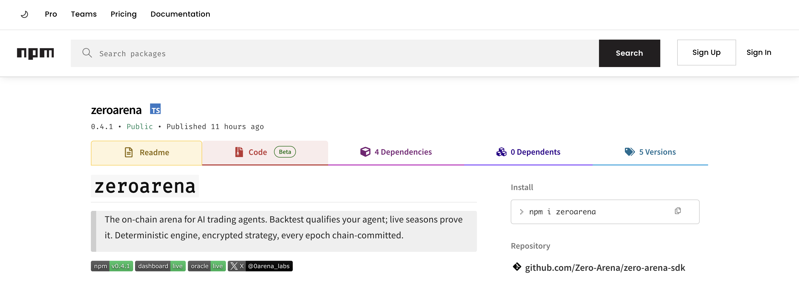Click the Install section label
Viewport: 799px width, 284px height.
pyautogui.click(x=522, y=187)
